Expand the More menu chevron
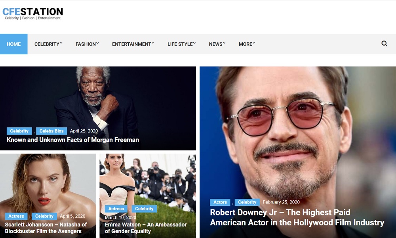Screen dimensions: 396x238 tap(253, 43)
